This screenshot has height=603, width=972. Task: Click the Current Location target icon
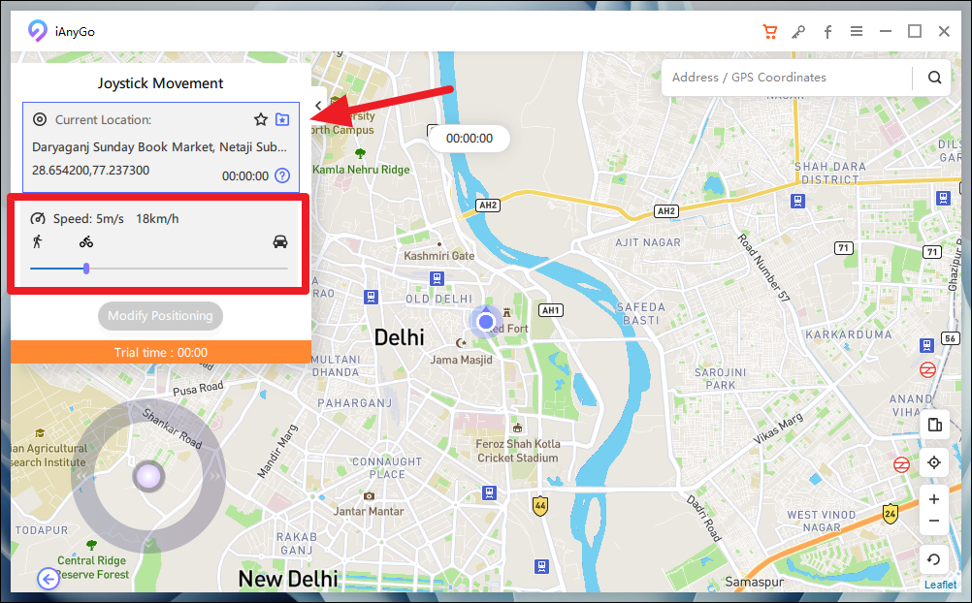coord(40,119)
